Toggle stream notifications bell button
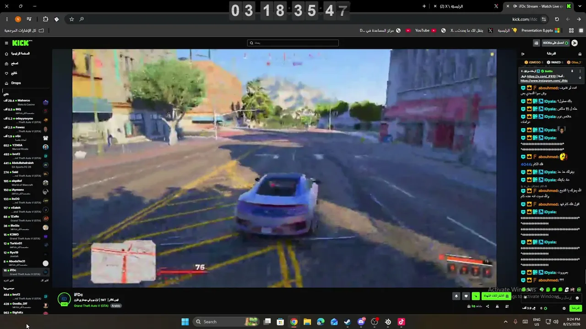Viewport: 586px width, 329px height. pyautogui.click(x=456, y=296)
